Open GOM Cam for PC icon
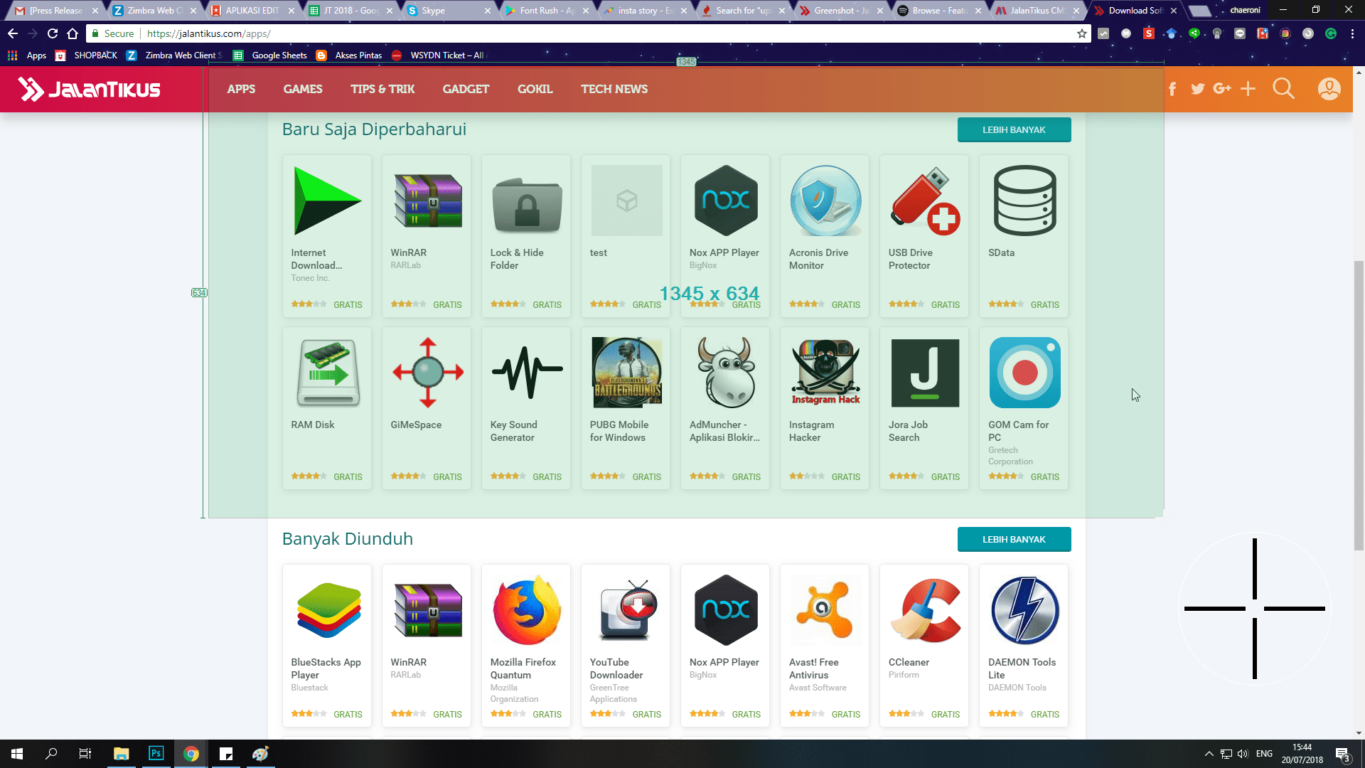1365x768 pixels. 1024,373
